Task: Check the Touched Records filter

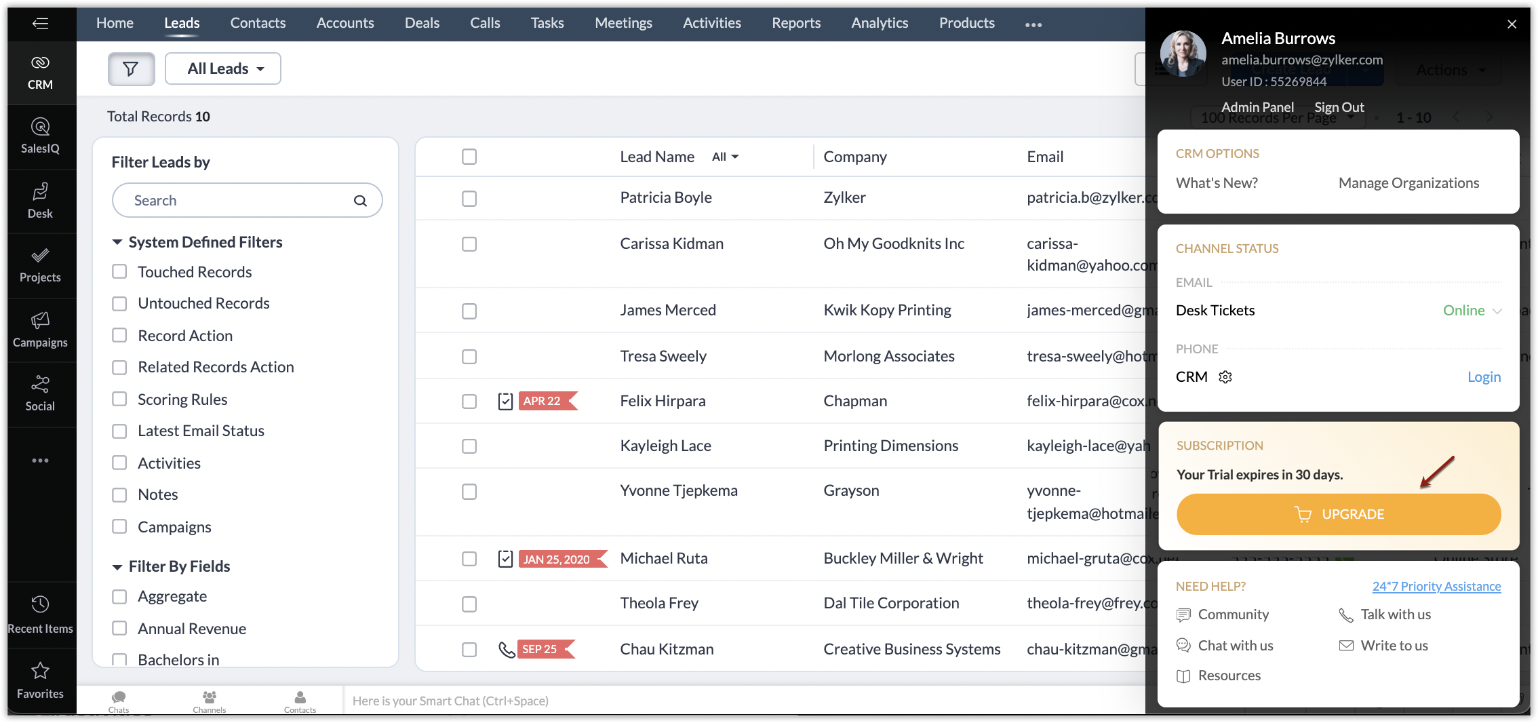Action: 119,272
